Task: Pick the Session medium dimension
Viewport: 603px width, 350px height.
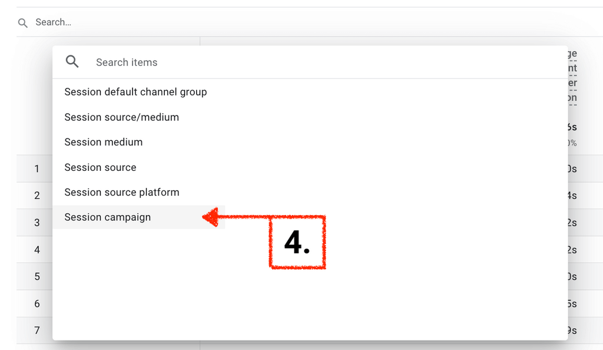Action: (x=103, y=142)
